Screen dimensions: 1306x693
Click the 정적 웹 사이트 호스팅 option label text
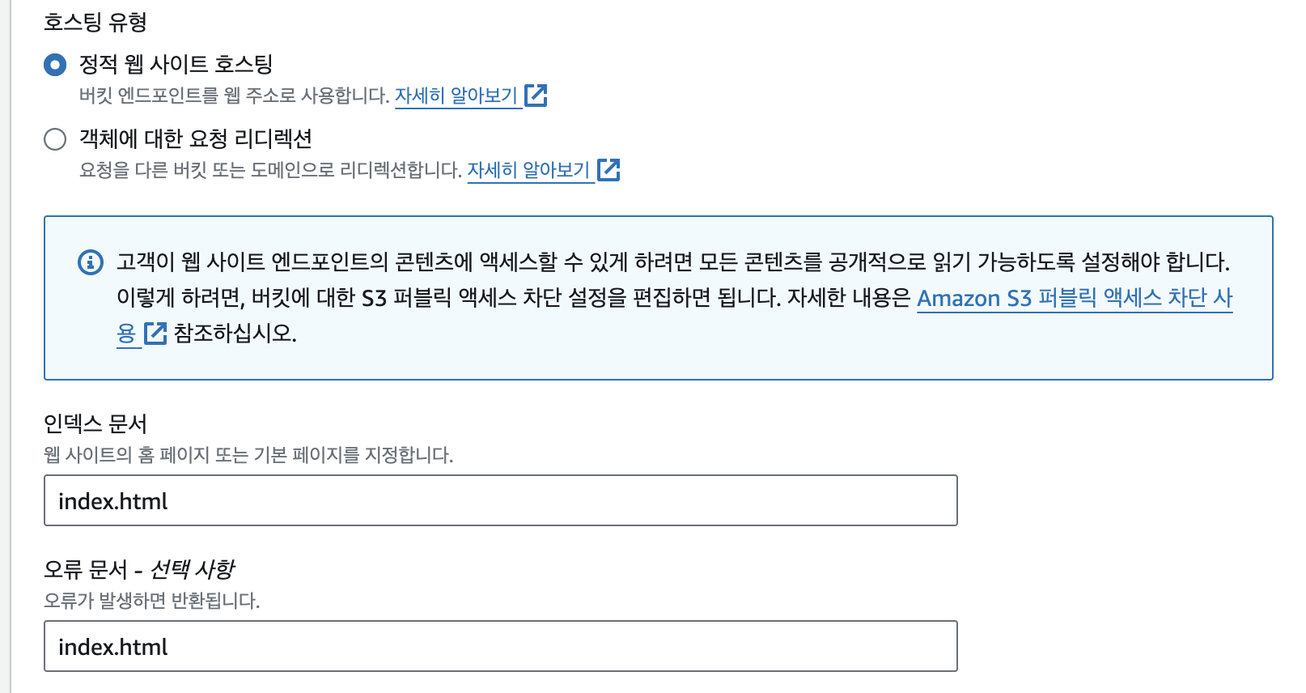[x=176, y=65]
